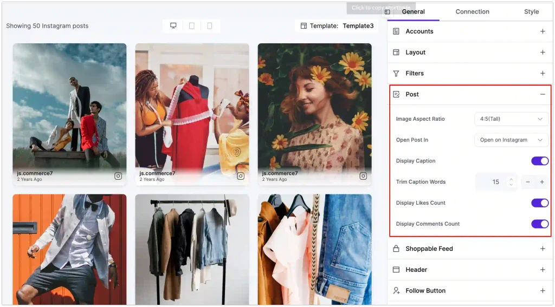Decrease Trim Caption Words with minus button
Viewport: 555px width, 307px height.
coord(528,182)
